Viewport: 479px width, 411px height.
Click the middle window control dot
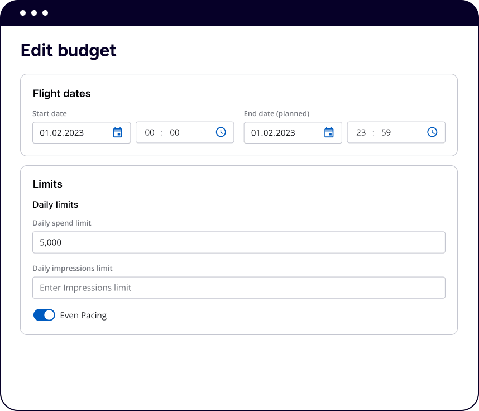coord(34,13)
